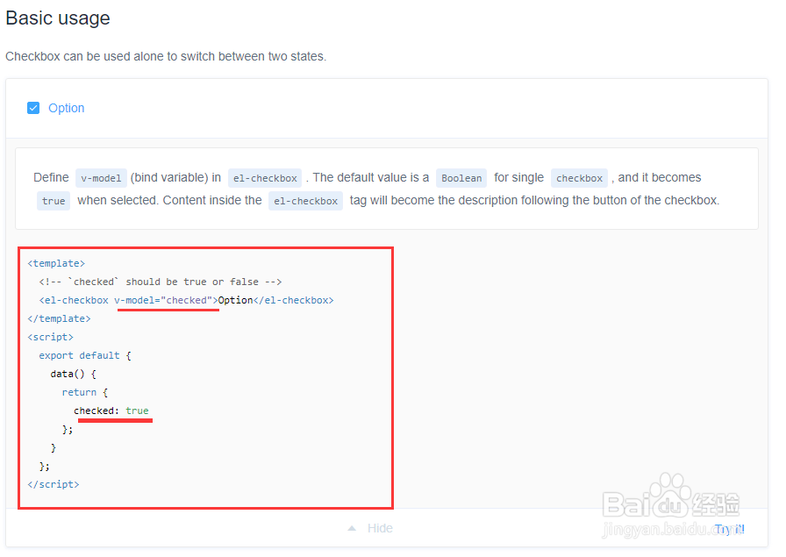Click the data() { code line

(x=73, y=374)
